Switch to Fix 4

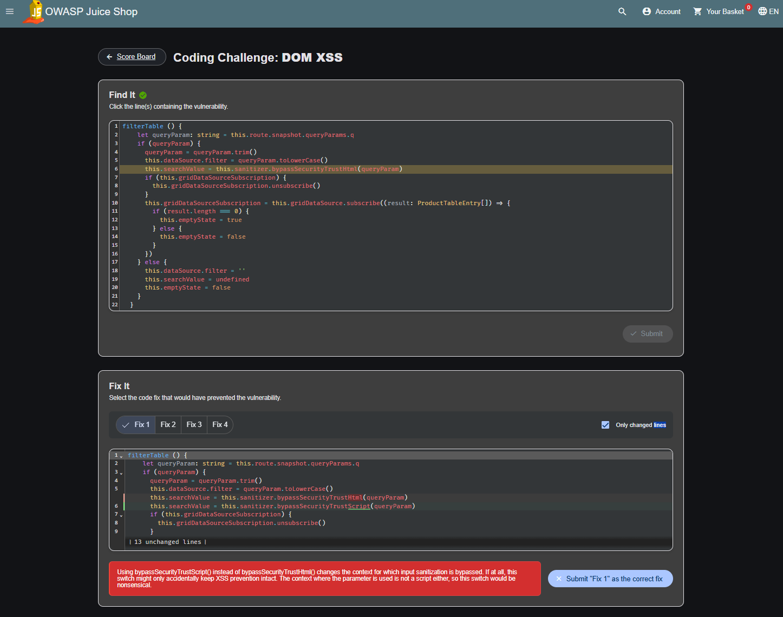tap(220, 425)
